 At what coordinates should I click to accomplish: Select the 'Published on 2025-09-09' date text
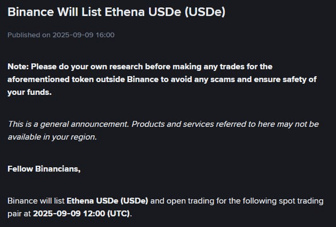(x=51, y=35)
